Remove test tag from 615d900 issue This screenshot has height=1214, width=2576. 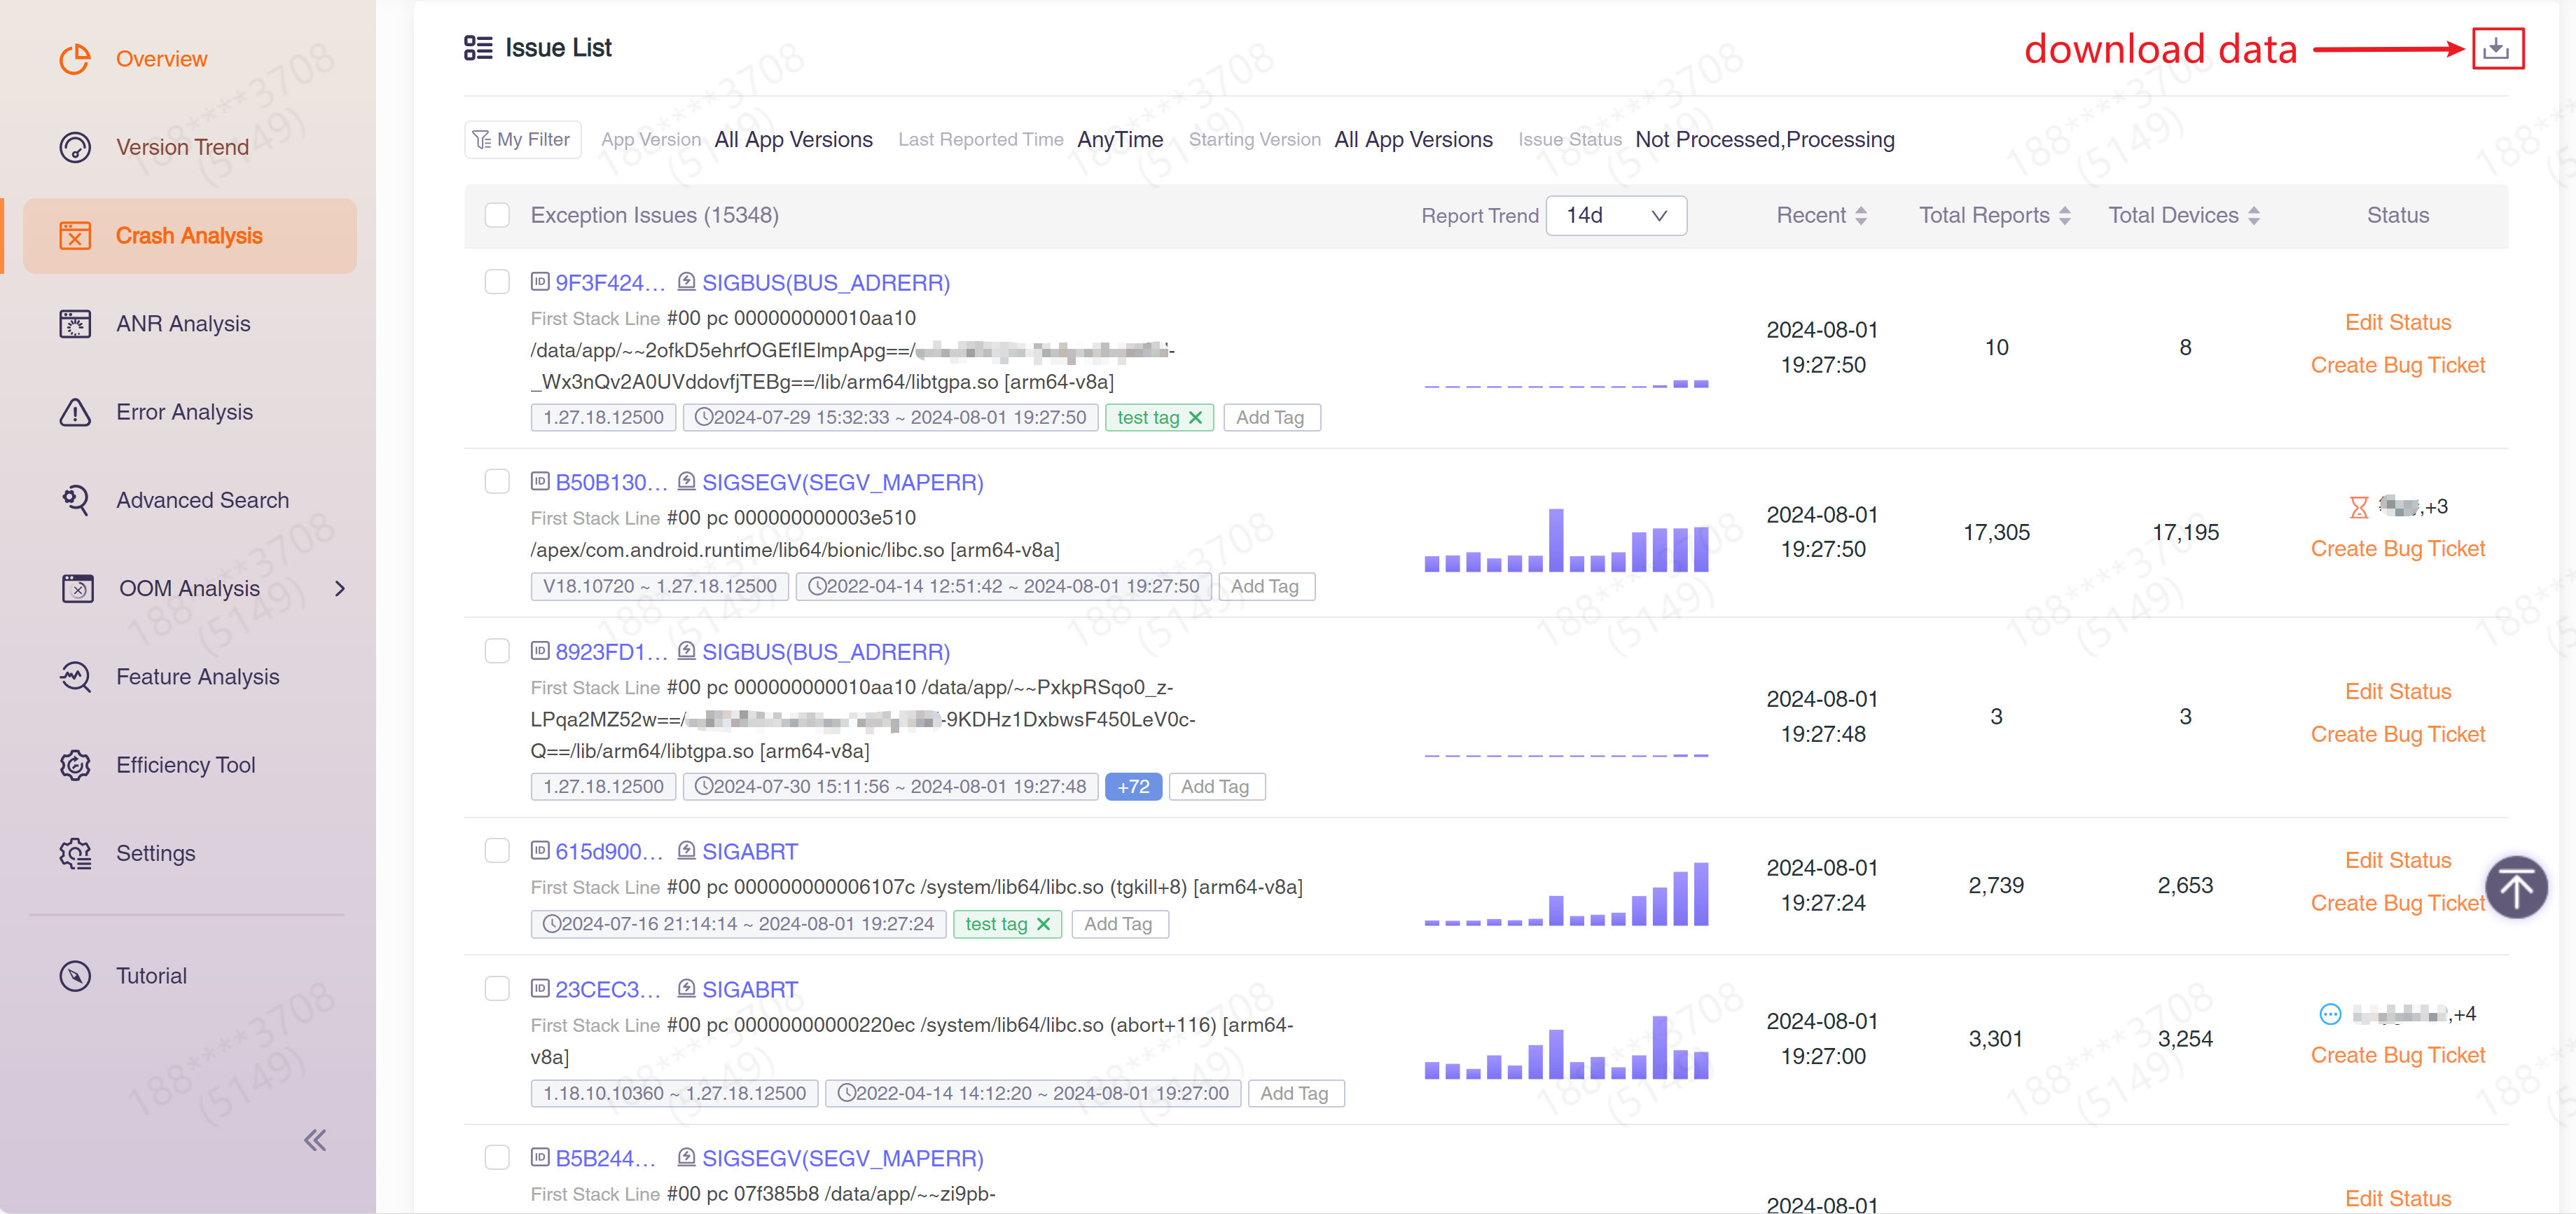click(x=1044, y=924)
